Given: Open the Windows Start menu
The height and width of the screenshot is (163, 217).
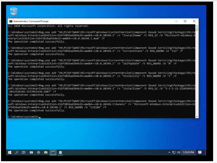Looking at the screenshot, I should pos(10,152).
